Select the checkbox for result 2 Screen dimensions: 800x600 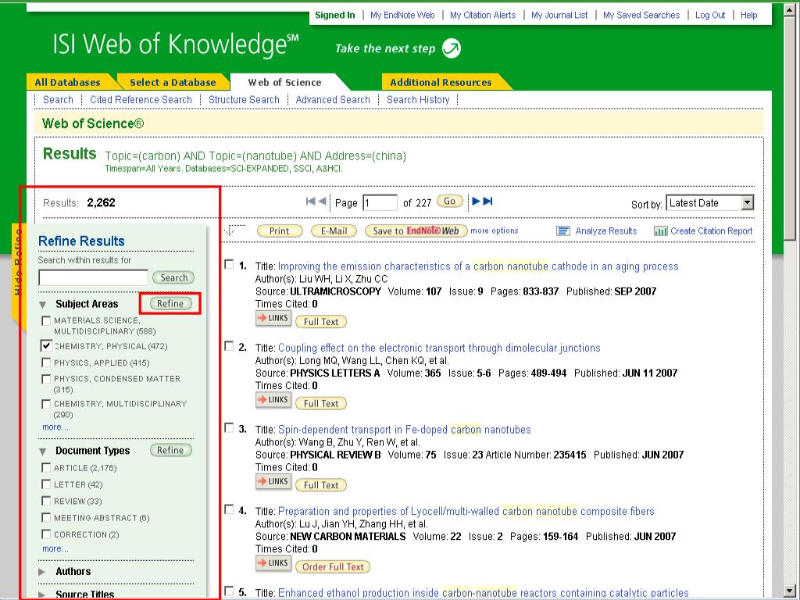click(x=230, y=346)
